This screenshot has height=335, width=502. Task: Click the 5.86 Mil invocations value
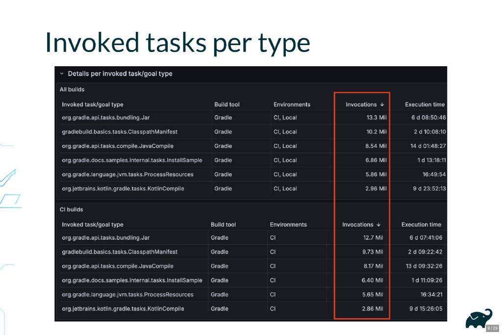pyautogui.click(x=376, y=175)
